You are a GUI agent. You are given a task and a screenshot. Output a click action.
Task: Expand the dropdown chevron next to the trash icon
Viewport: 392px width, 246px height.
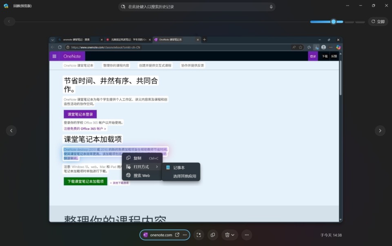(x=233, y=235)
